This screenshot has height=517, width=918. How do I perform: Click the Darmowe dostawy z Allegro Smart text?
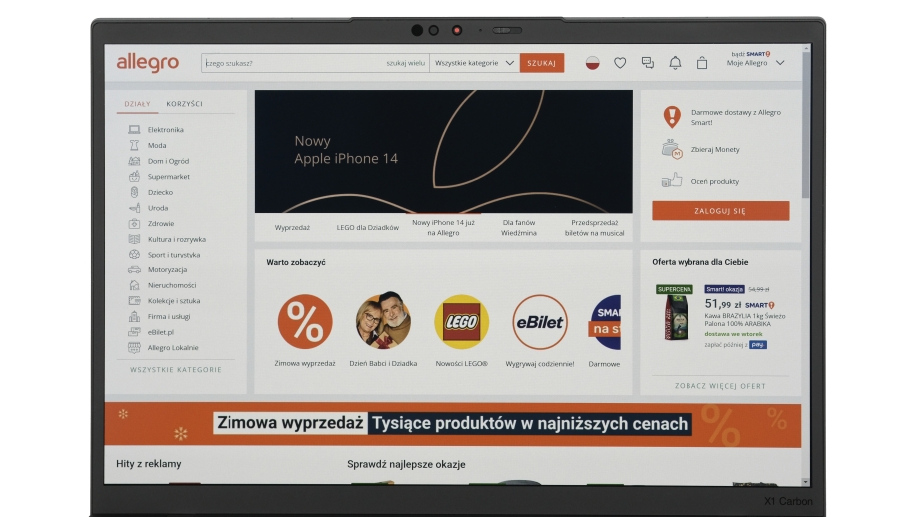(x=736, y=117)
